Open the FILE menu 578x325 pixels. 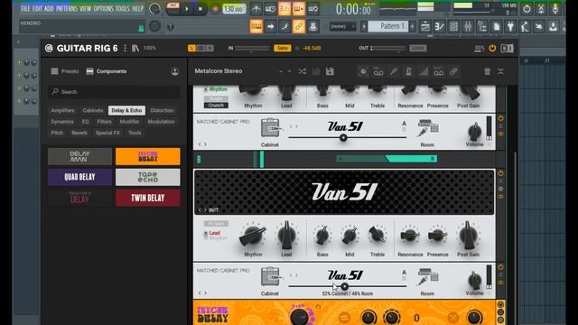coord(25,8)
